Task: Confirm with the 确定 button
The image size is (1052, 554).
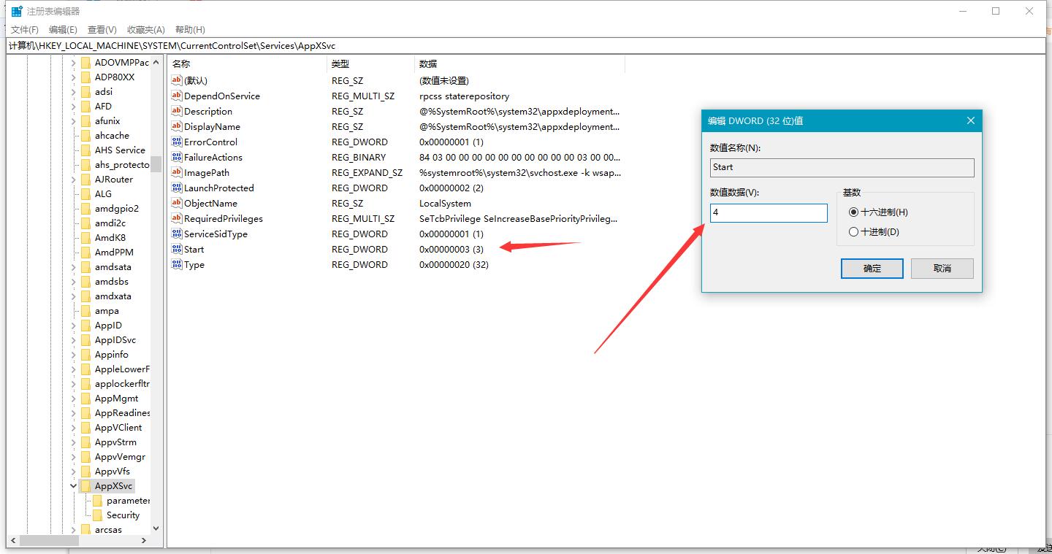Action: click(872, 269)
